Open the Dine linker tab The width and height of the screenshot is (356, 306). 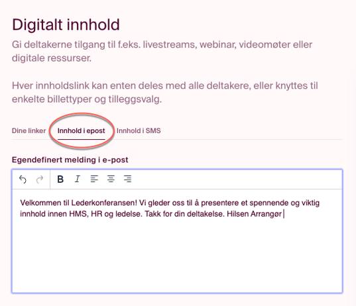click(x=29, y=130)
